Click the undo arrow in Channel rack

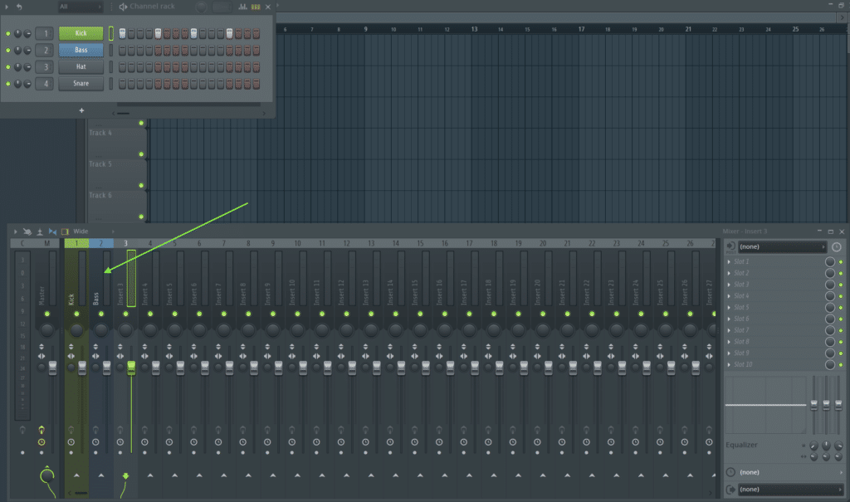(x=19, y=7)
